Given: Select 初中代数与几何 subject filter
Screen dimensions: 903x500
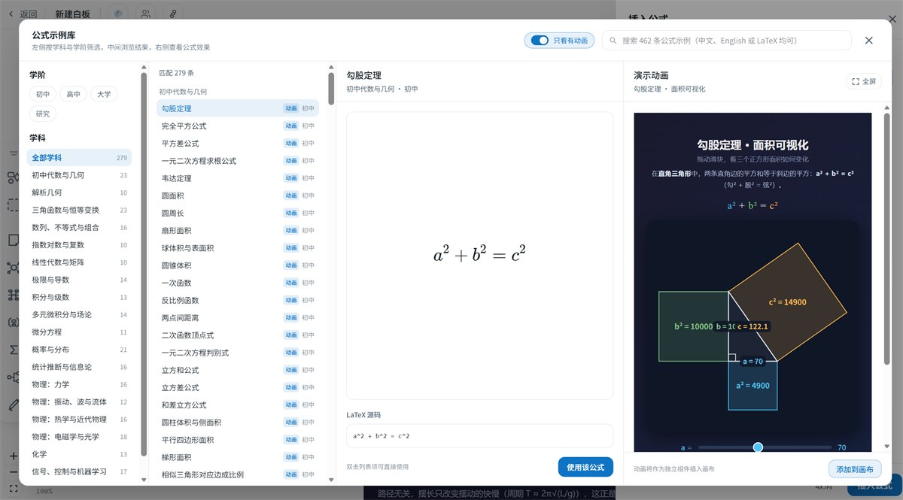Looking at the screenshot, I should [x=79, y=175].
